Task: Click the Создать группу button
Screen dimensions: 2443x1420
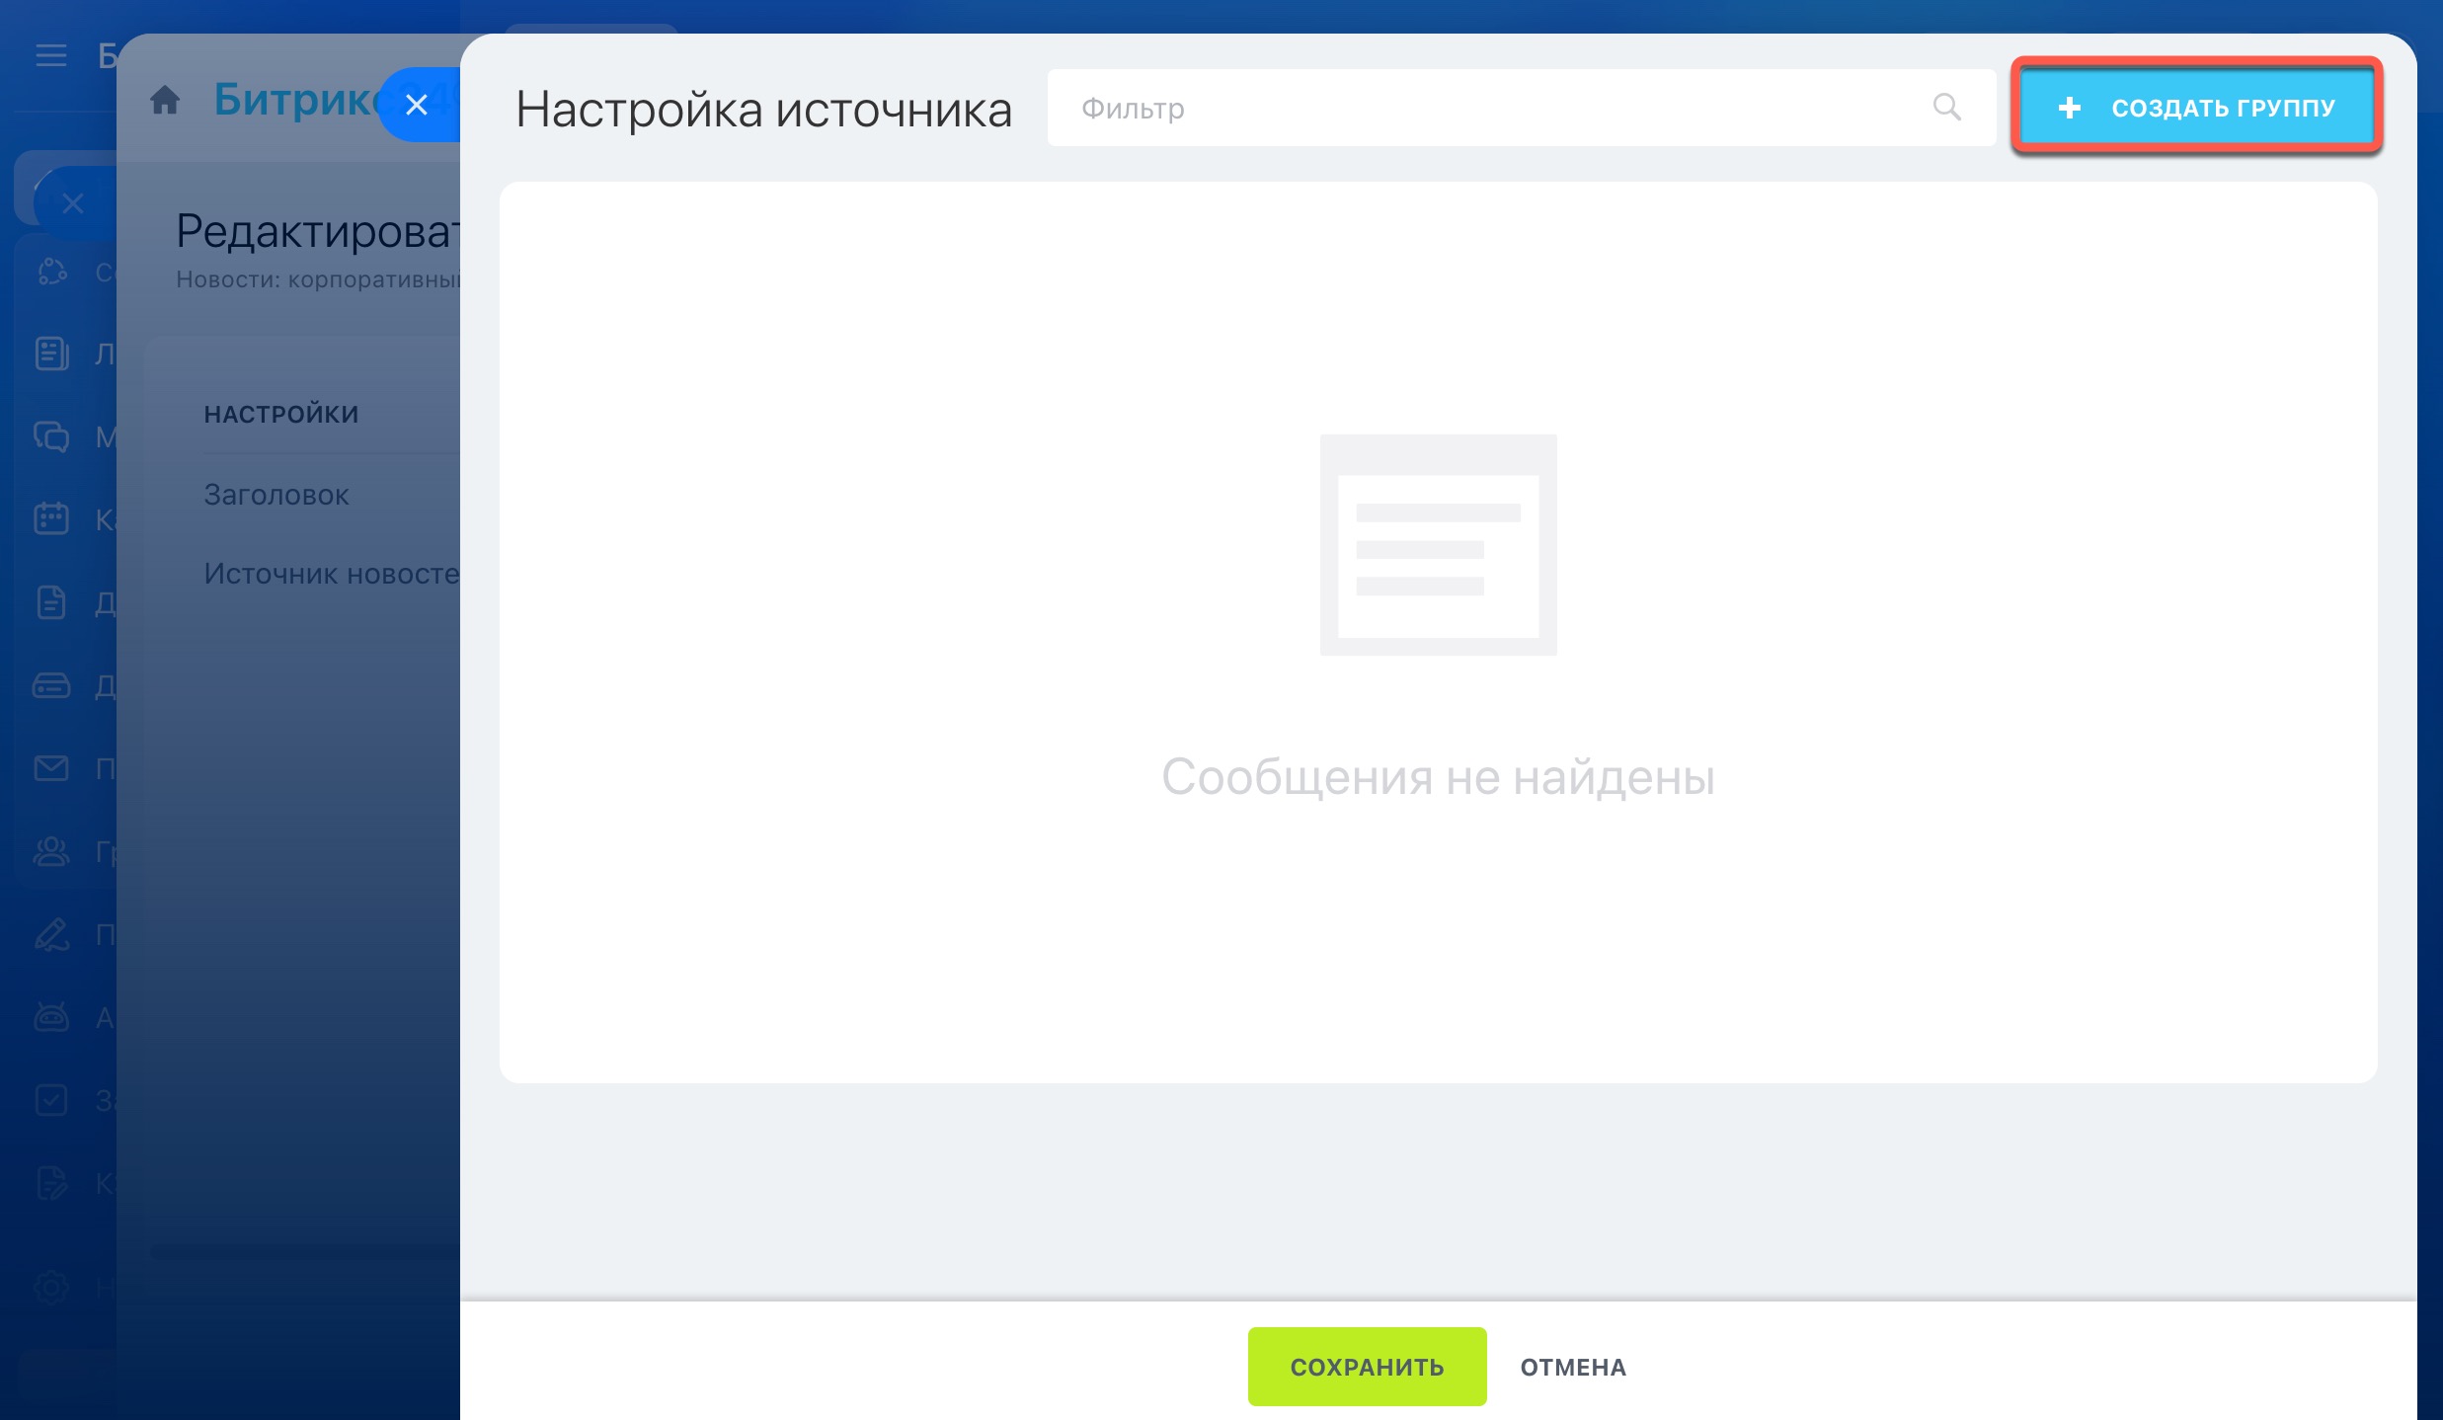Action: click(x=2197, y=107)
